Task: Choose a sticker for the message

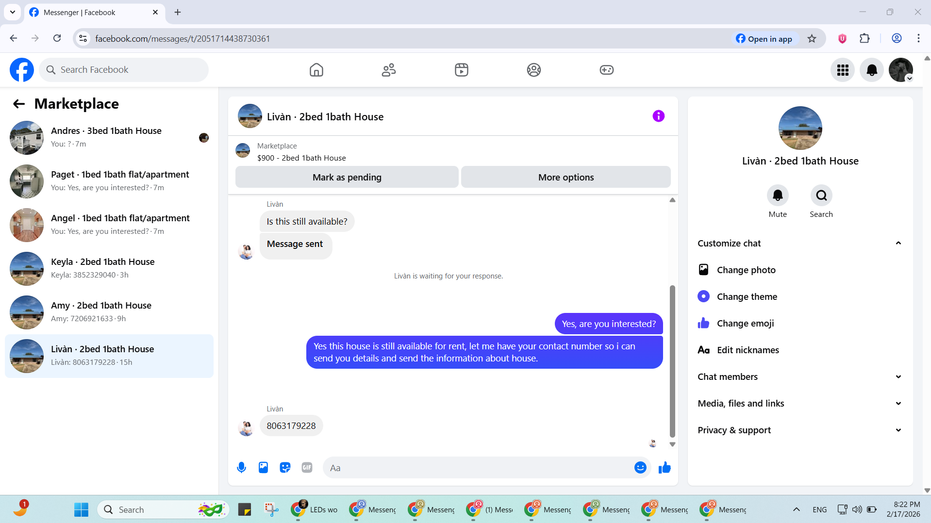Action: (285, 467)
